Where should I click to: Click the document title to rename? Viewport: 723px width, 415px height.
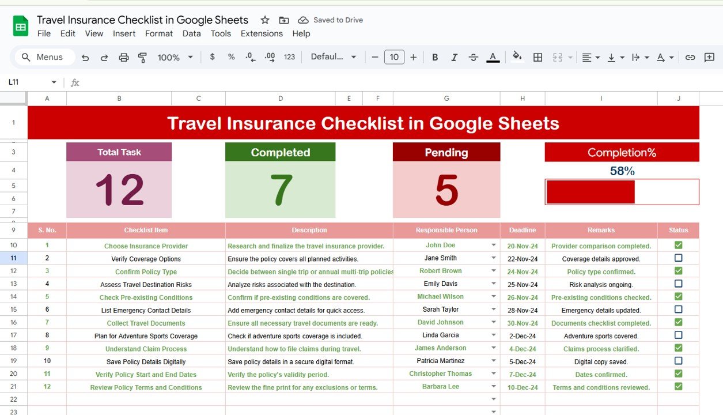[x=142, y=20]
